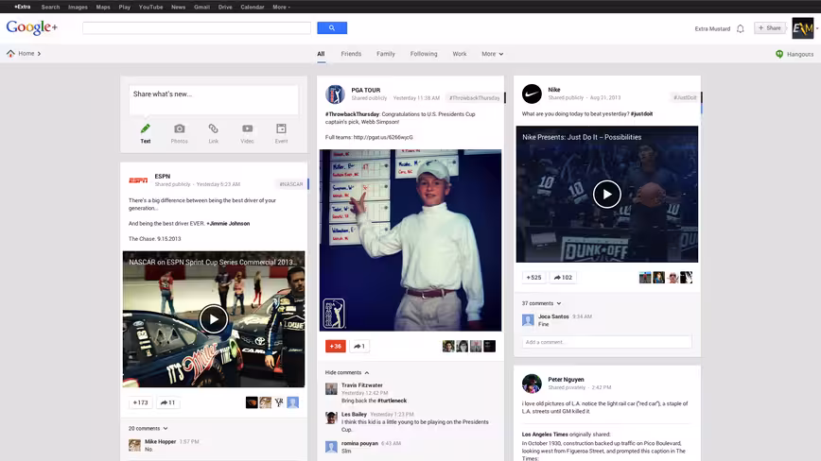Image resolution: width=821 pixels, height=461 pixels.
Task: Open YouTube from the top bar
Action: [150, 7]
